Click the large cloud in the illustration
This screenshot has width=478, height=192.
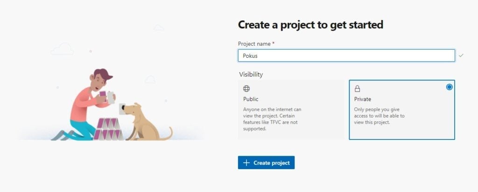63,49
